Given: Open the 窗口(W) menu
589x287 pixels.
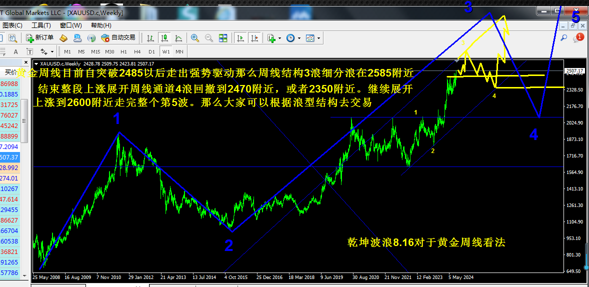Looking at the screenshot, I should point(70,25).
